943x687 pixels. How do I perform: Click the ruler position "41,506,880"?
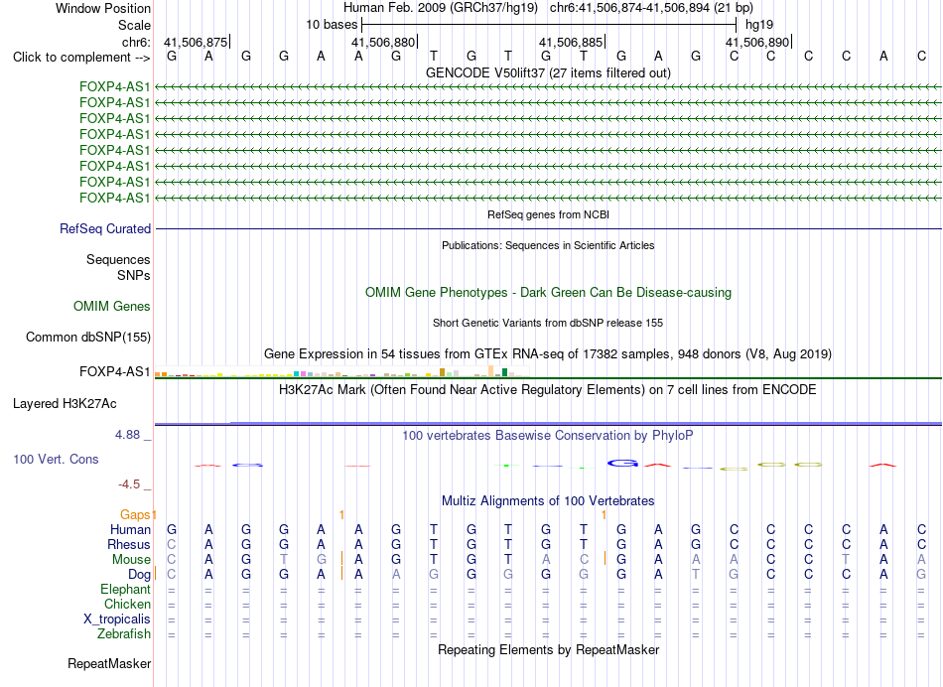pyautogui.click(x=383, y=42)
